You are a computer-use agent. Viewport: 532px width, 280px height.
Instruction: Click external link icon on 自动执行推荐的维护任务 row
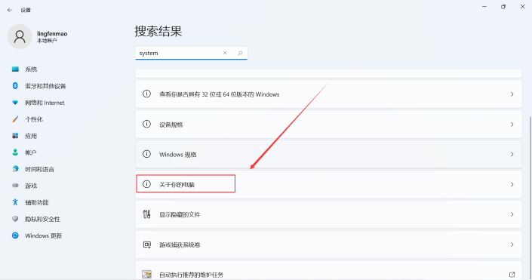point(512,274)
